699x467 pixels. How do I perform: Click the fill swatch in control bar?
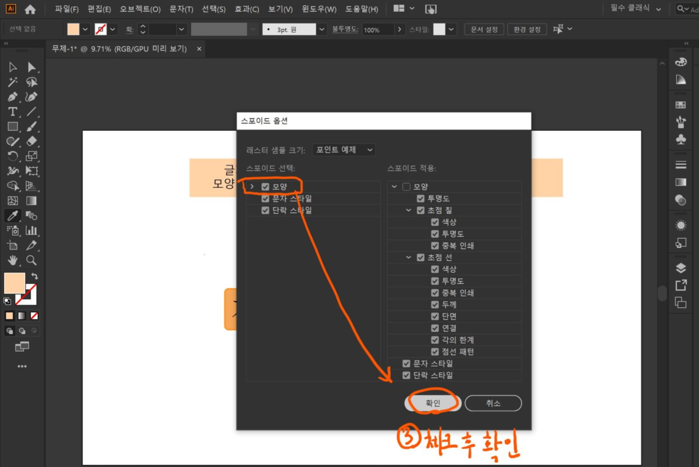tap(73, 29)
